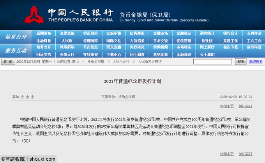The height and width of the screenshot is (163, 265).
Task: Go to 金融知识 section
Action: click(184, 54)
